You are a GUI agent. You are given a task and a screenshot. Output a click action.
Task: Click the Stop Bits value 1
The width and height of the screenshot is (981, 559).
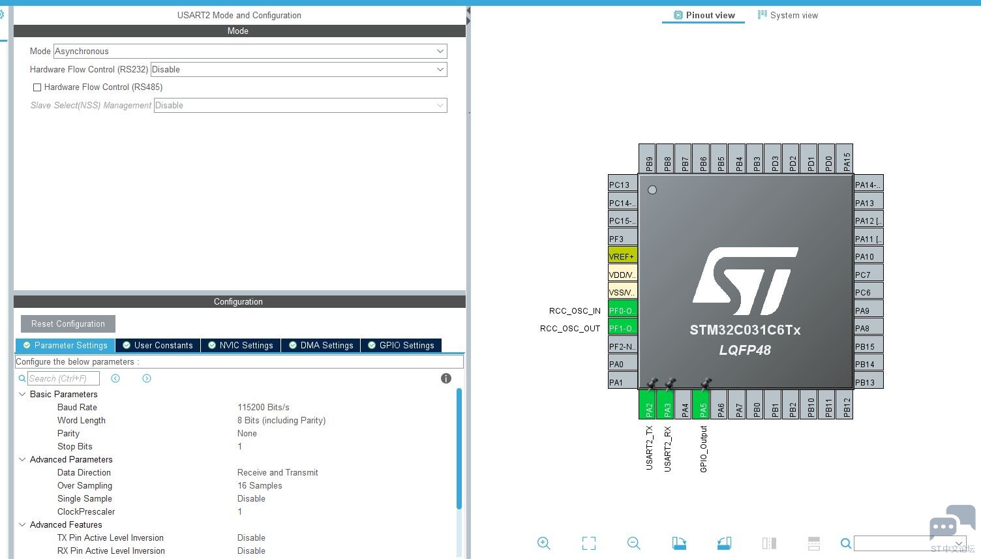coord(240,446)
